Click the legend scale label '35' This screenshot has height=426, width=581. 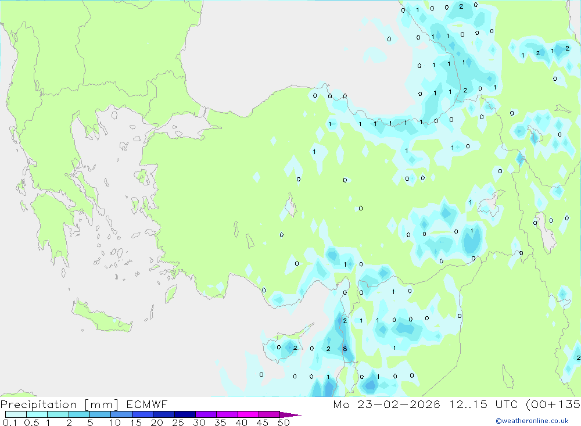click(220, 423)
